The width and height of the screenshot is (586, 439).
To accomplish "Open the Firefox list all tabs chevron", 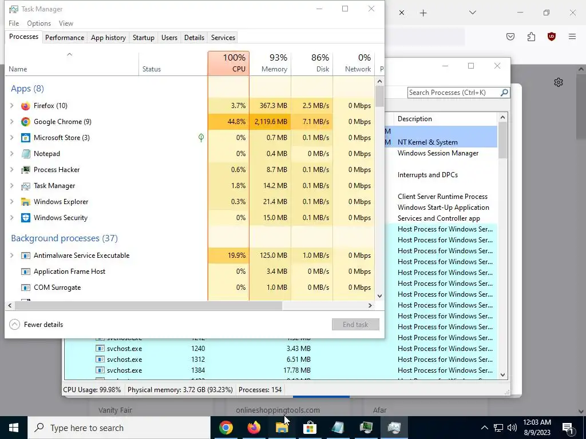I will click(472, 13).
